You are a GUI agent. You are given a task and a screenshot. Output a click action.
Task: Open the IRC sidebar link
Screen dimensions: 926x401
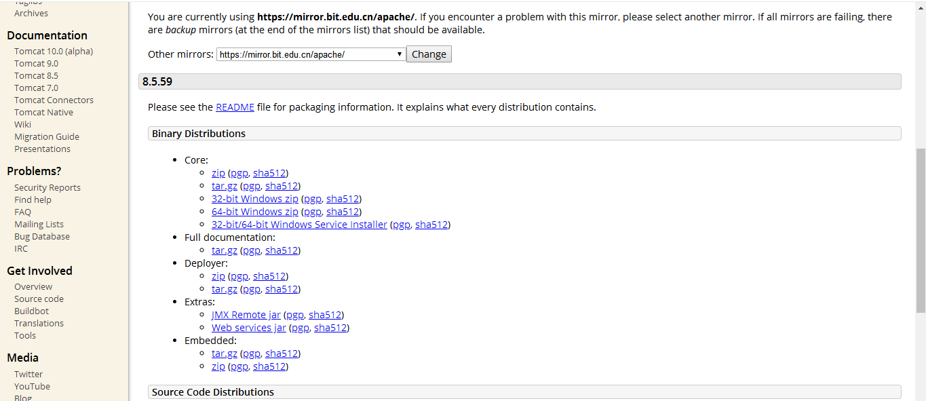[x=21, y=248]
